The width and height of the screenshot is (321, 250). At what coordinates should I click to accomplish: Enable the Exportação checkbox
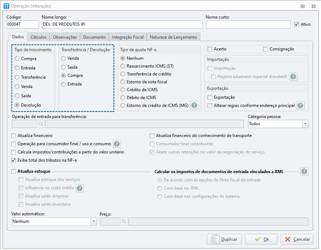210,97
